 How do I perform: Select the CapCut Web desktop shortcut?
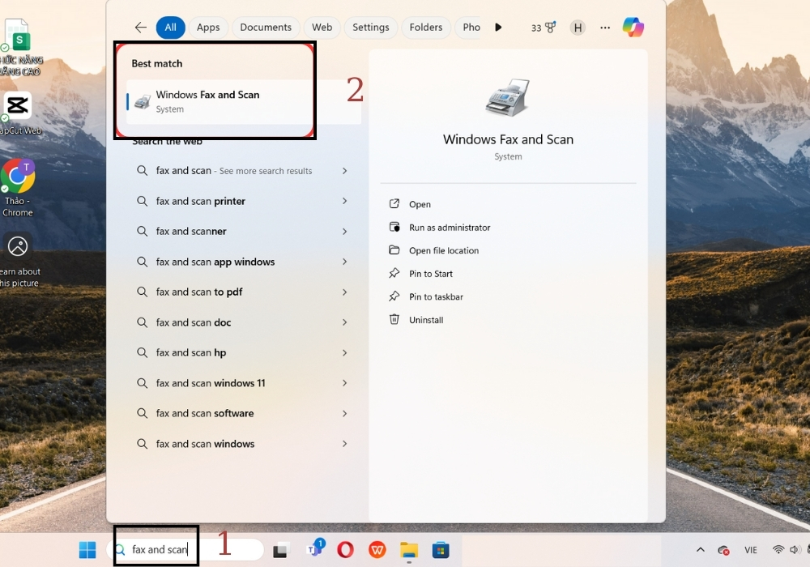(19, 113)
